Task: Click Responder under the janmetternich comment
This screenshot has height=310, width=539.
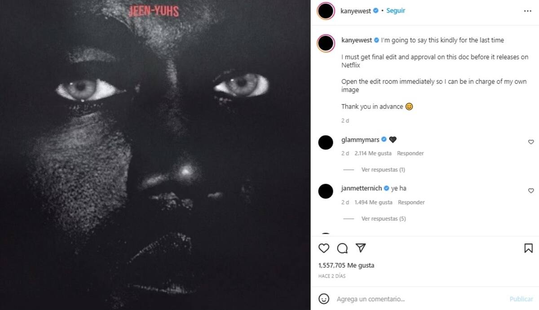Action: coord(411,202)
